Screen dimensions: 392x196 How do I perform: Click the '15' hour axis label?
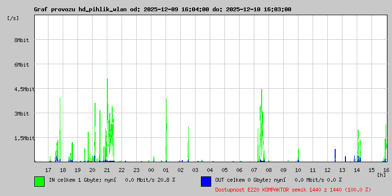(x=371, y=170)
